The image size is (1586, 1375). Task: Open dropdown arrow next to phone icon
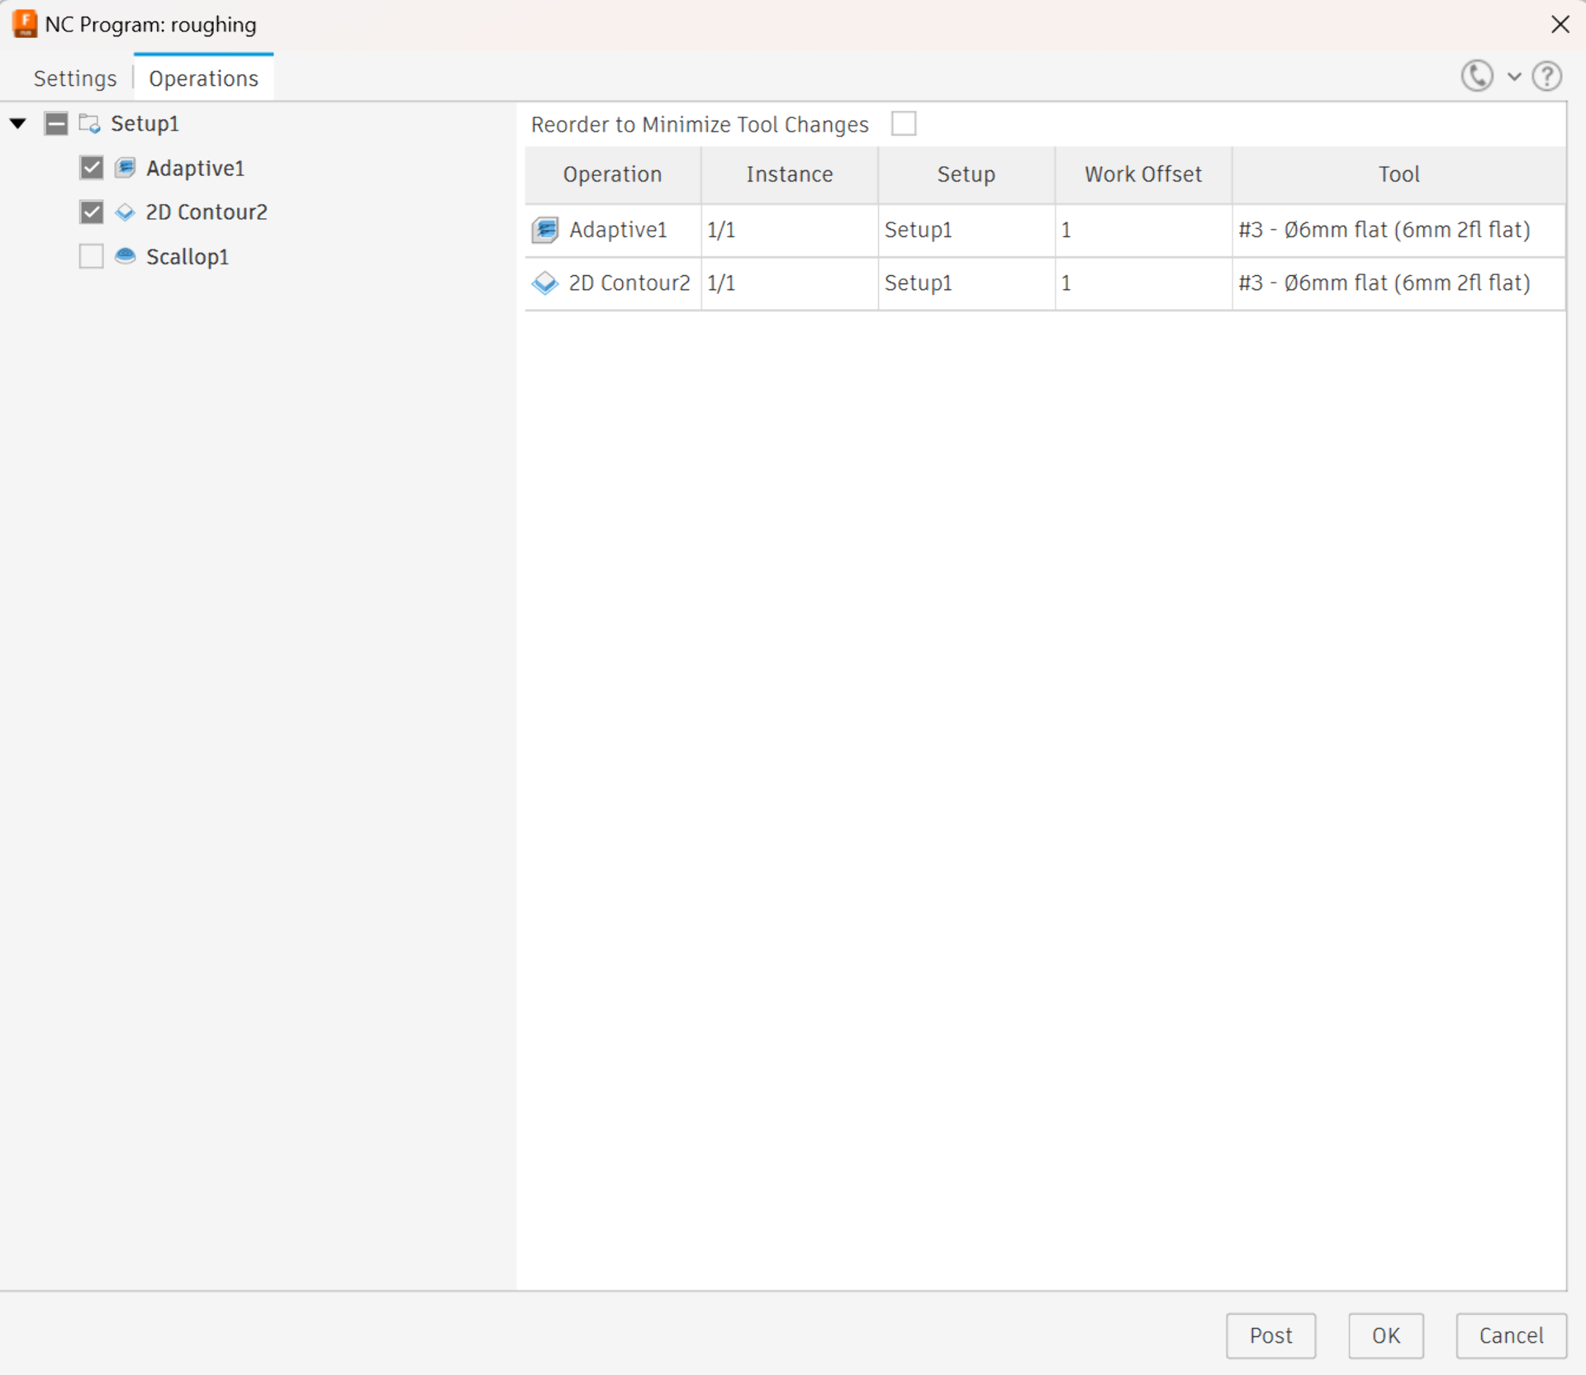click(x=1514, y=77)
